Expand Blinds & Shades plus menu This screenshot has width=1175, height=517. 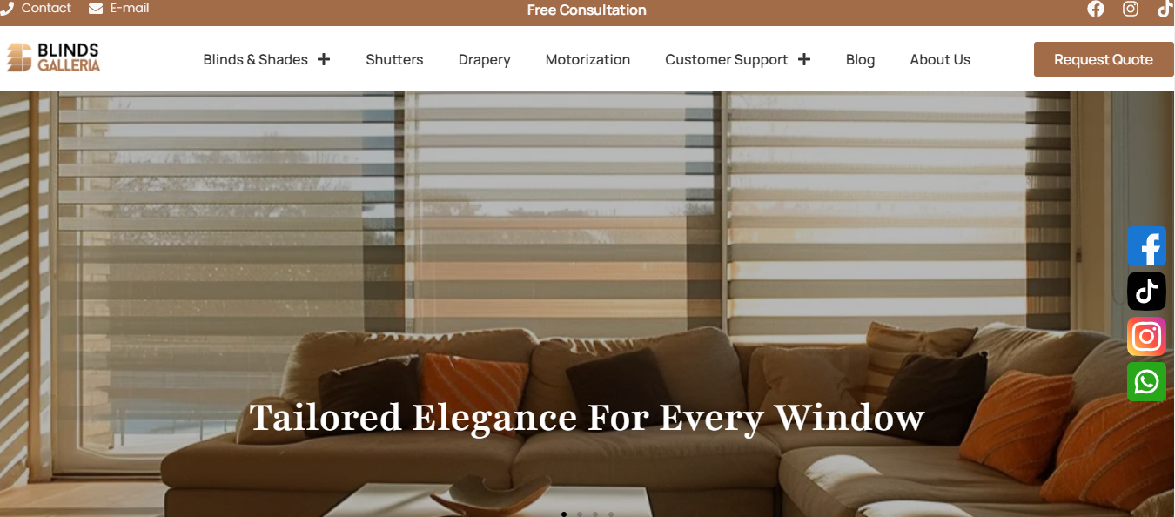324,59
